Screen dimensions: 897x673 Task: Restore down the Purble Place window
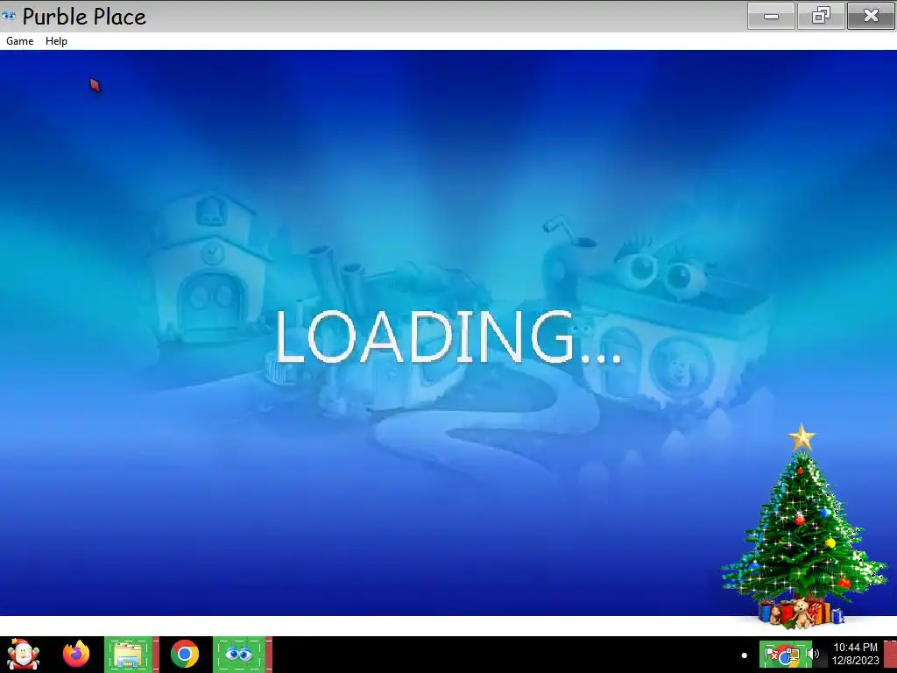821,16
